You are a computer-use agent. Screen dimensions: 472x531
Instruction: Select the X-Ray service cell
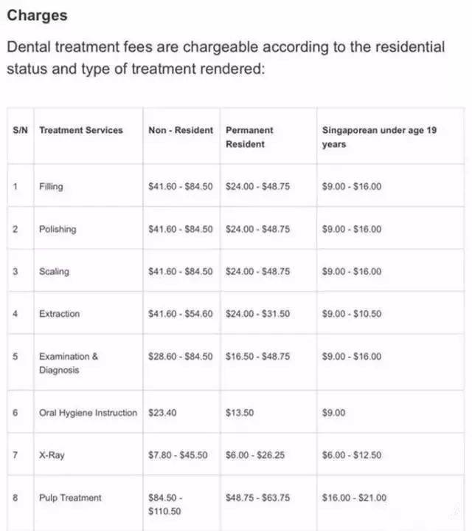coord(52,455)
